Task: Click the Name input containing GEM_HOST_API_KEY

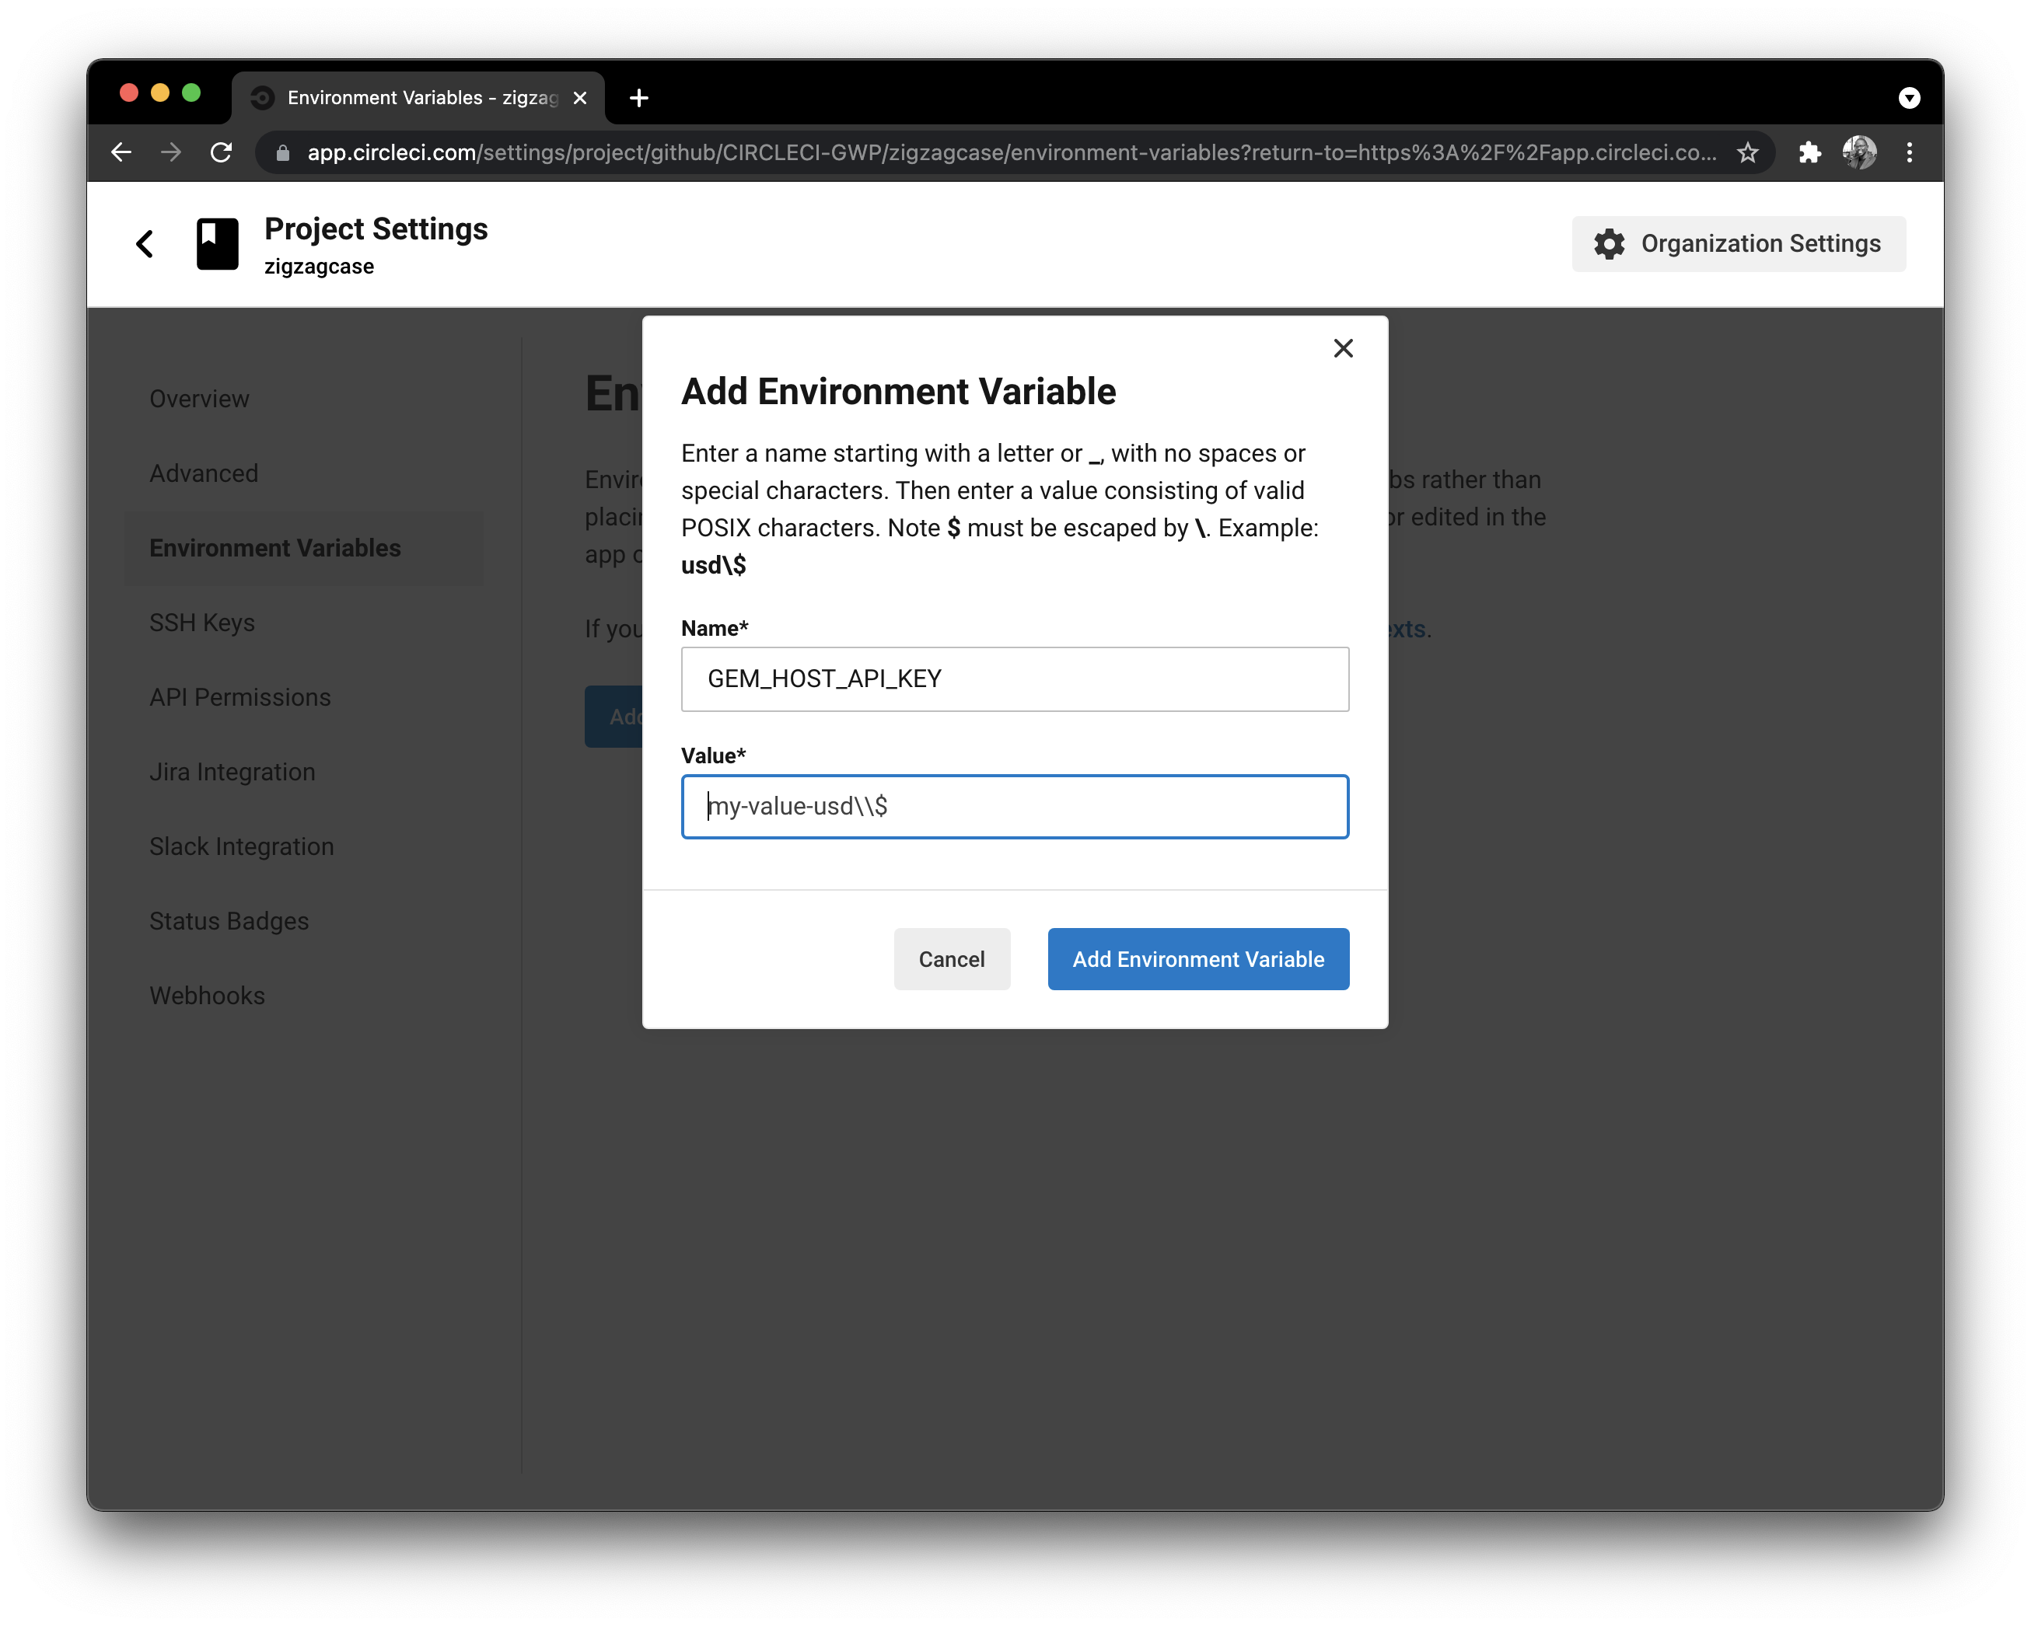Action: click(1015, 679)
